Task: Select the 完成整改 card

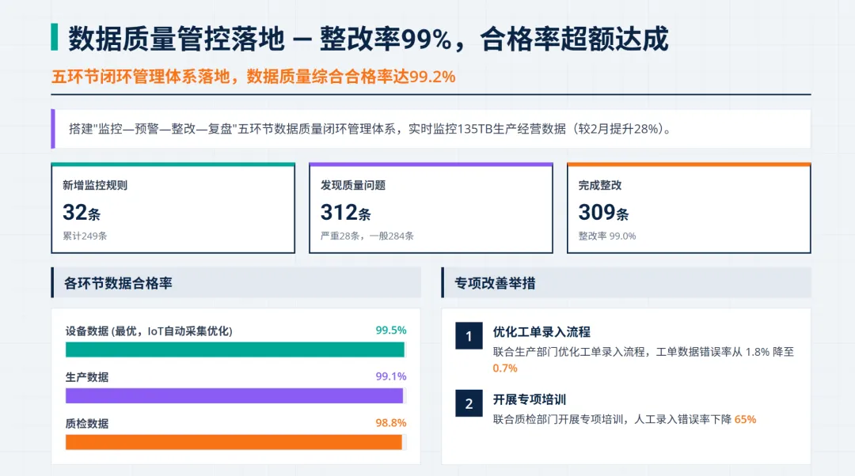Action: 689,209
